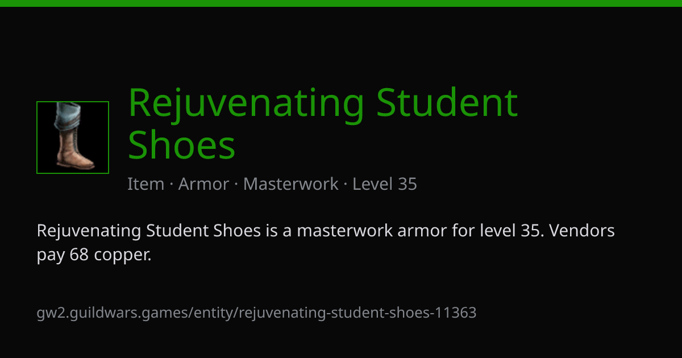682x358 pixels.
Task: Click the word "Student" in the heading
Action: pos(448,102)
